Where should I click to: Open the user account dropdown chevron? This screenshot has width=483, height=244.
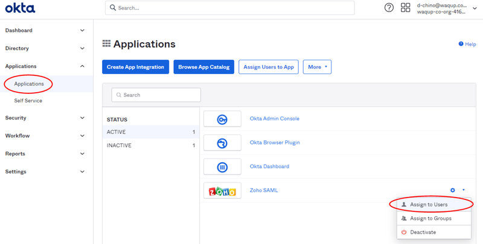click(475, 8)
